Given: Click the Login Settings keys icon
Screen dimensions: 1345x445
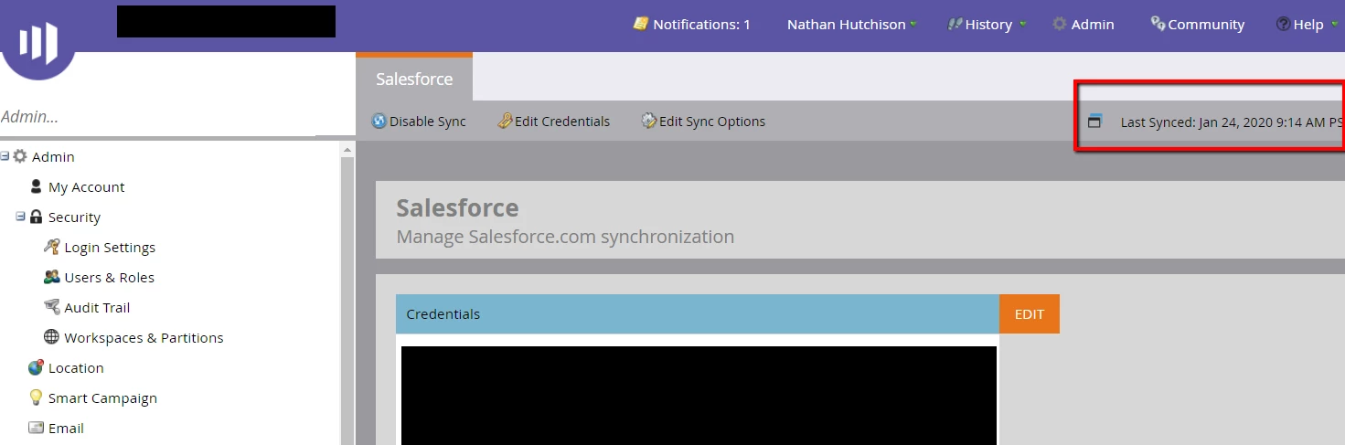Looking at the screenshot, I should [x=52, y=247].
